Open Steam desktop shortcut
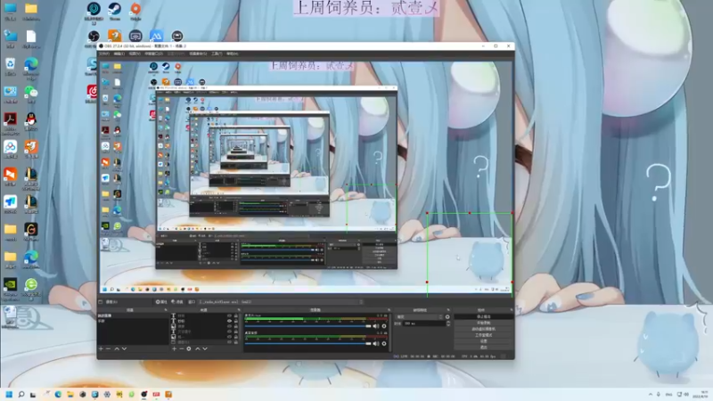The height and width of the screenshot is (401, 713). tap(115, 11)
